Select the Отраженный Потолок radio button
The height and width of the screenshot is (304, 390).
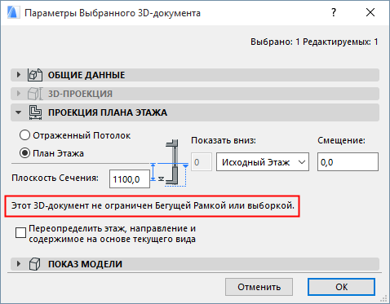tap(24, 135)
